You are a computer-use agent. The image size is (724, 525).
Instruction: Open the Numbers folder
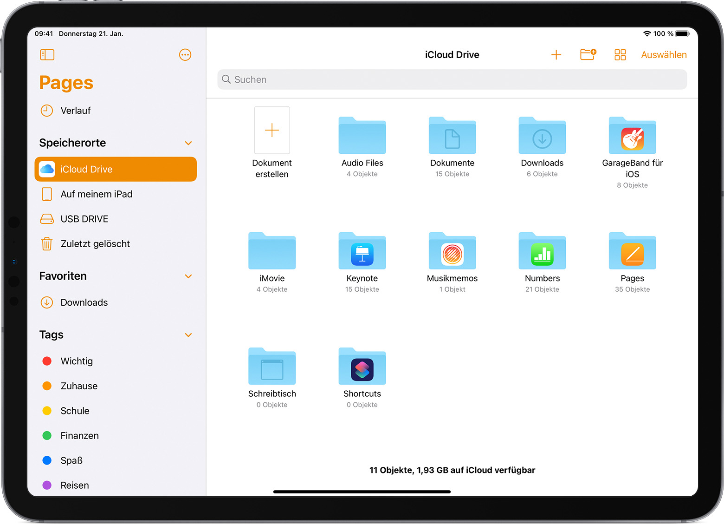click(542, 263)
